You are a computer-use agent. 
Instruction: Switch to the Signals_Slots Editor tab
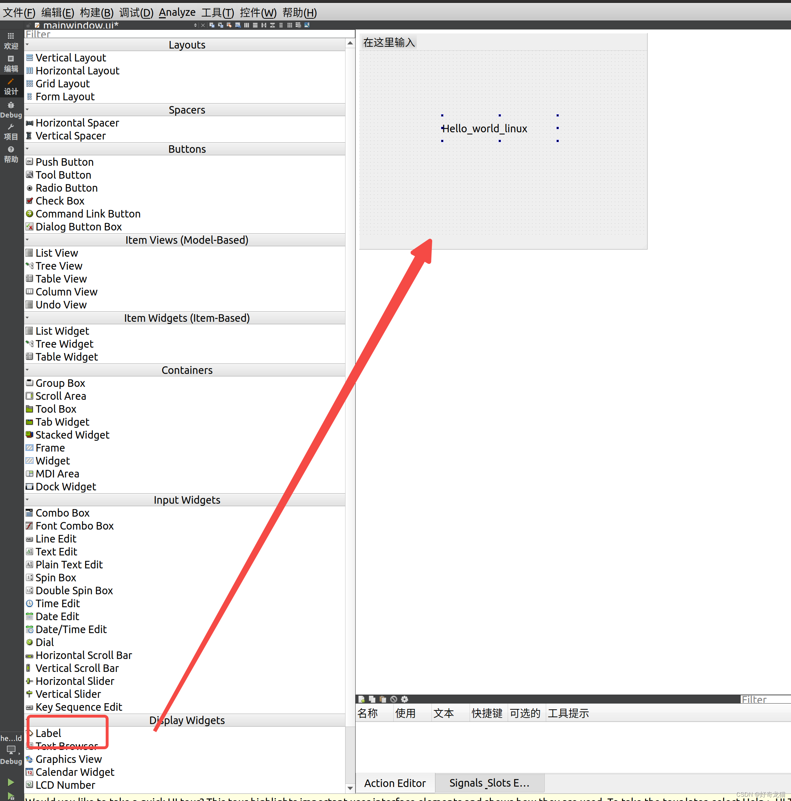pyautogui.click(x=490, y=783)
